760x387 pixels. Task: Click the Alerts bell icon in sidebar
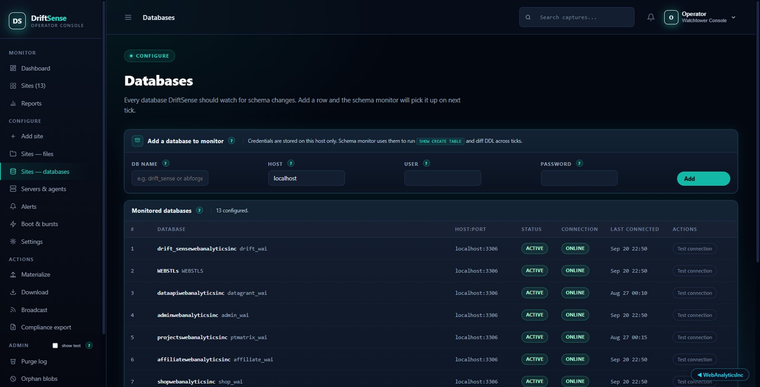(13, 207)
